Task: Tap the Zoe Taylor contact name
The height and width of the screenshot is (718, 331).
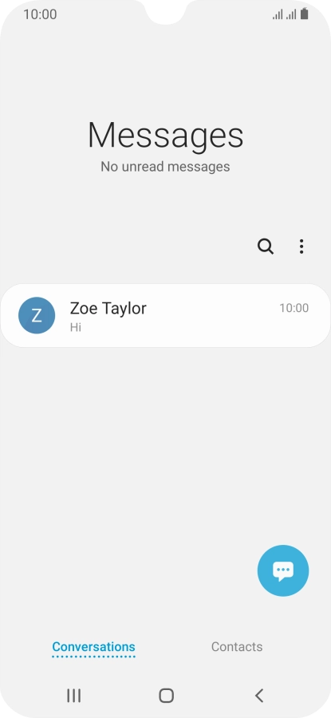Action: pyautogui.click(x=108, y=308)
